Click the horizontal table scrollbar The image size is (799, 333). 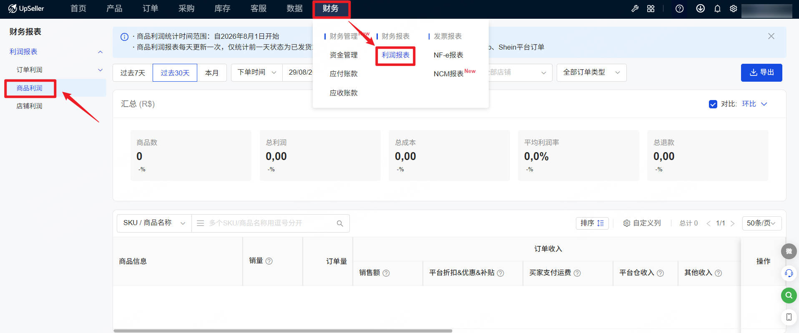click(283, 331)
